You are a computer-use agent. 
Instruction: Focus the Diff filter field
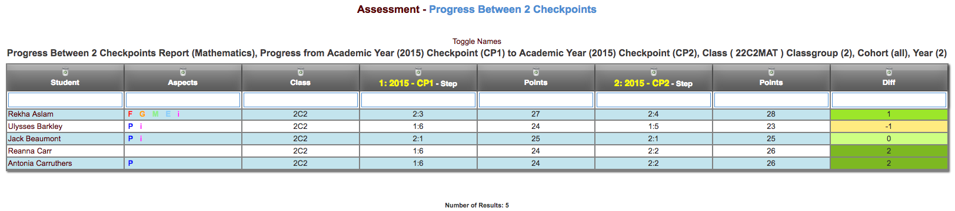coord(889,100)
